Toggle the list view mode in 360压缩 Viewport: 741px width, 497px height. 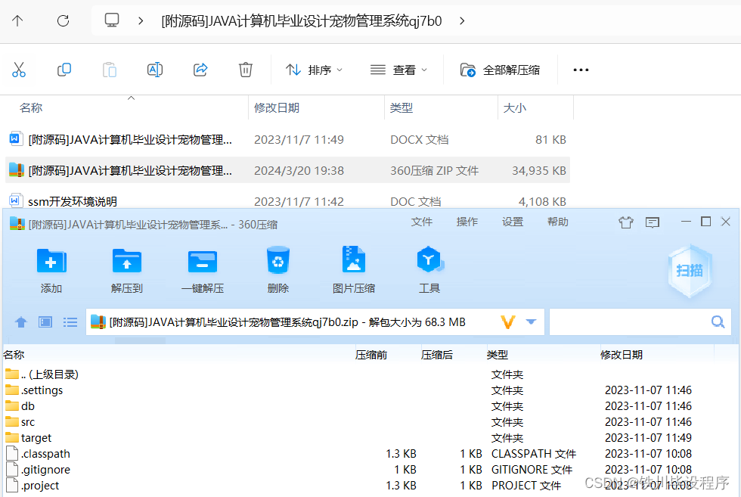pos(70,321)
